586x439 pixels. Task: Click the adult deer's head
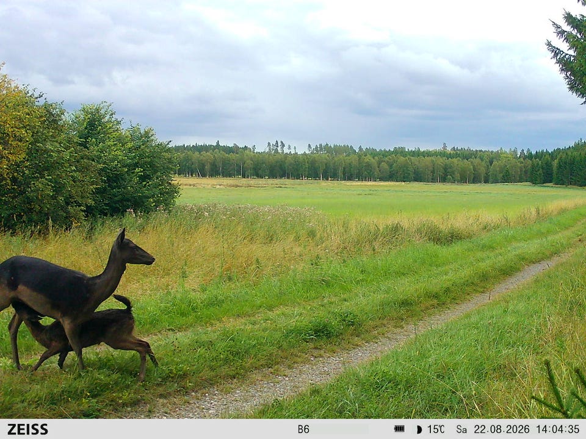pos(134,249)
